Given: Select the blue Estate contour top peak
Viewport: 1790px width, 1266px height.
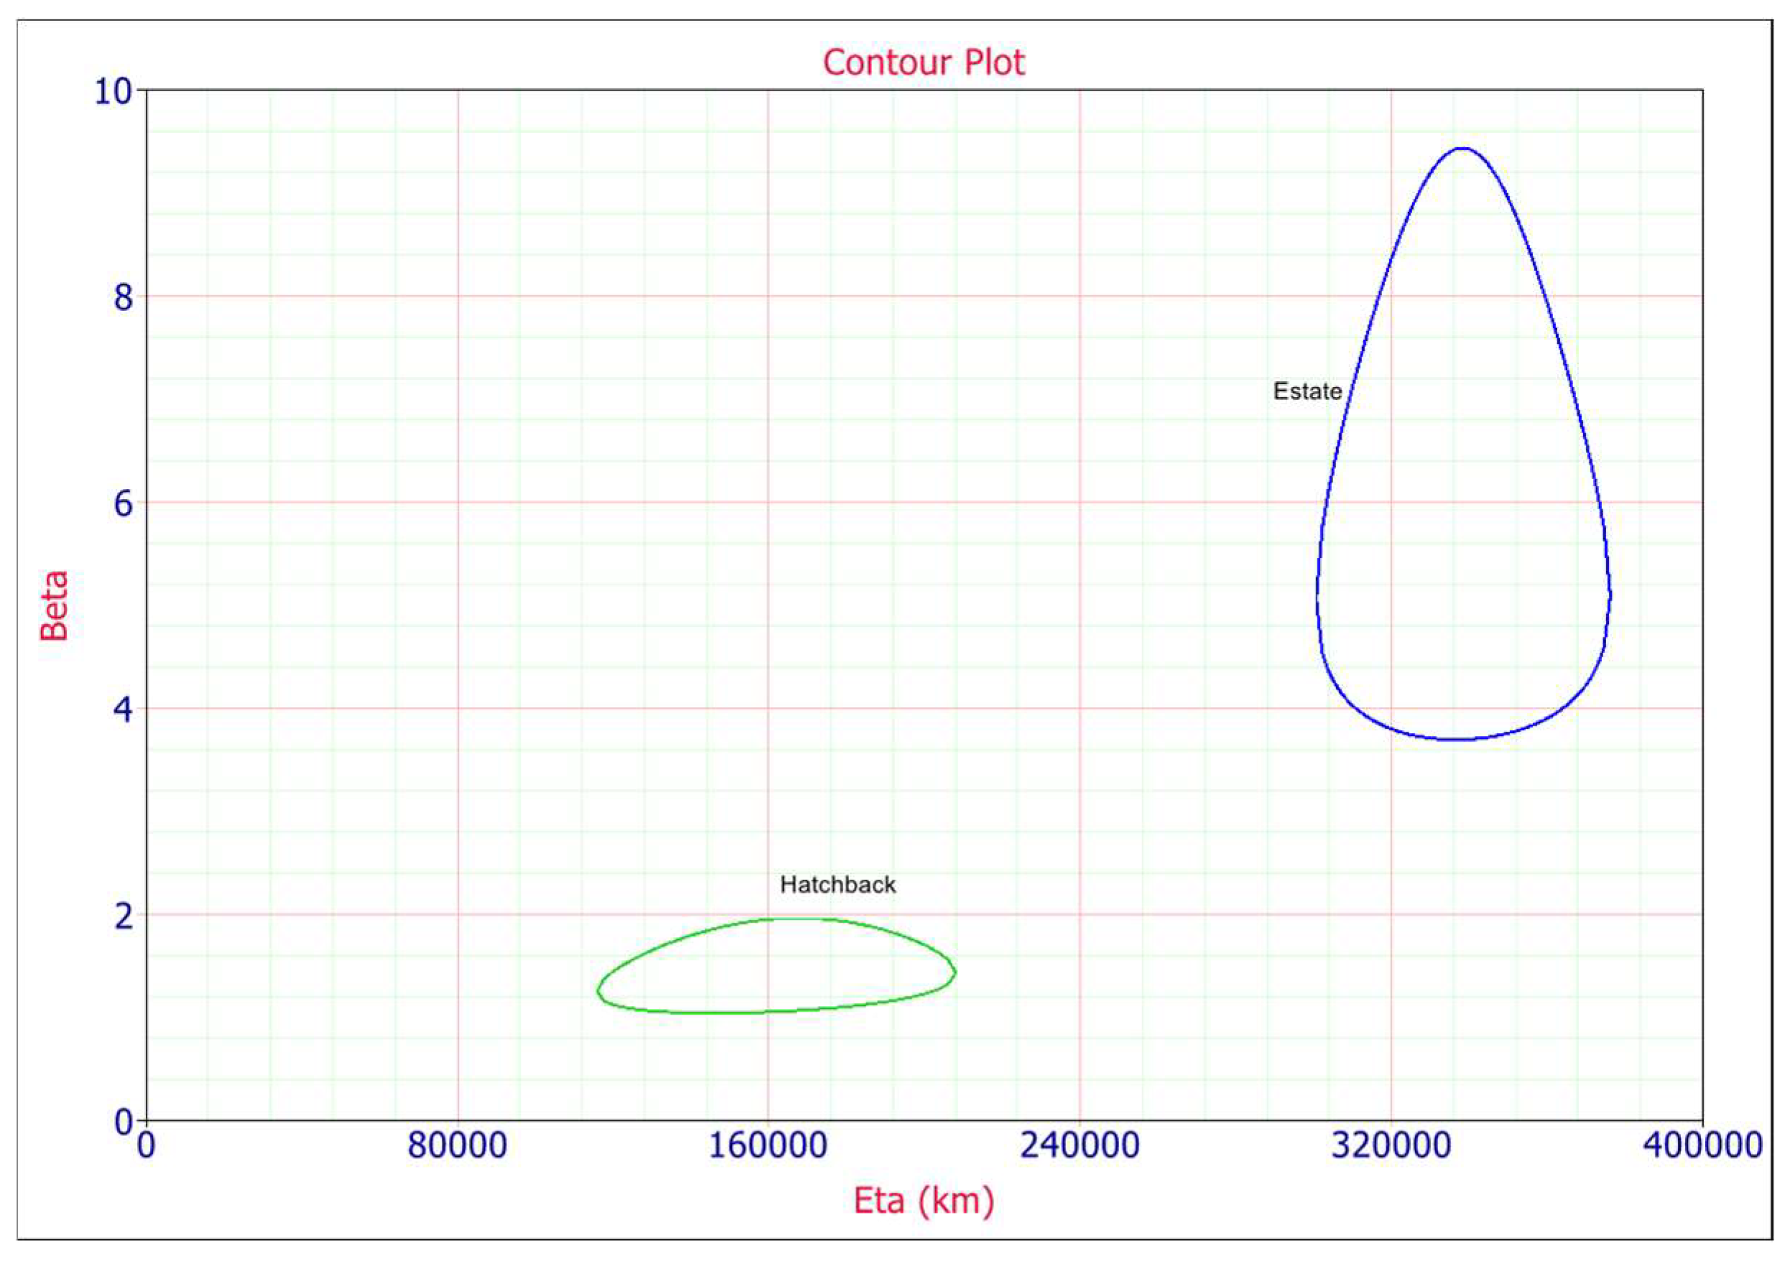Looking at the screenshot, I should (x=1462, y=148).
